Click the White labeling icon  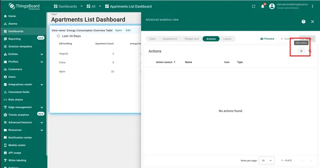(x=5, y=160)
